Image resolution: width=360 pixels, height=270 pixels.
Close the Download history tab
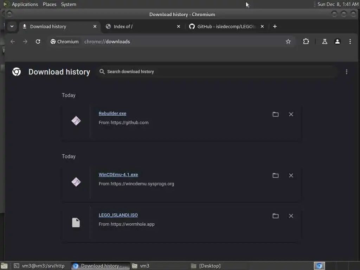click(95, 26)
